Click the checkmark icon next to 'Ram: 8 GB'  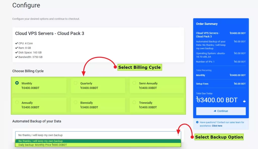point(16,48)
